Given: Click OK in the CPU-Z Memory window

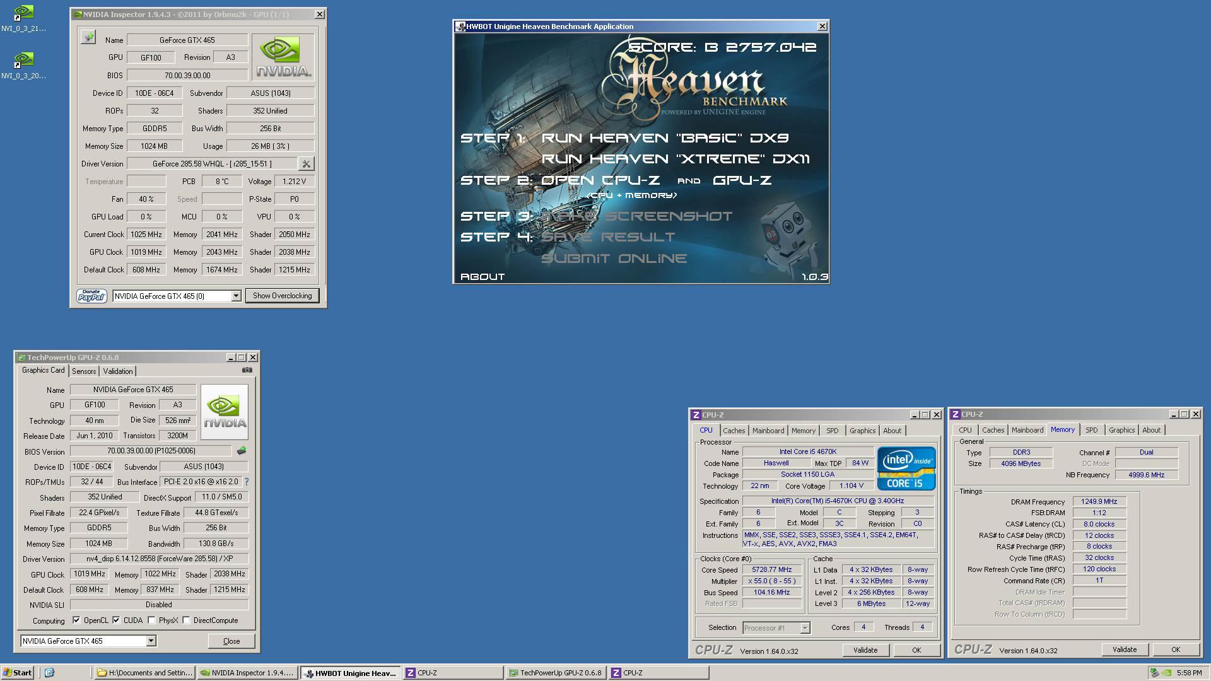Looking at the screenshot, I should [x=1176, y=649].
